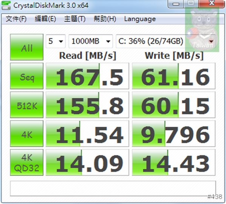Select 4K QD32 write result 14.43
This screenshot has height=204, width=226.
pos(174,162)
